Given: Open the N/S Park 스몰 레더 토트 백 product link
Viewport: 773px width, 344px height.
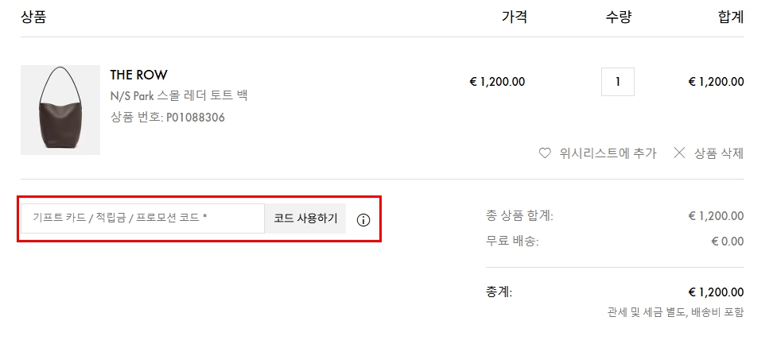Looking at the screenshot, I should pyautogui.click(x=179, y=96).
